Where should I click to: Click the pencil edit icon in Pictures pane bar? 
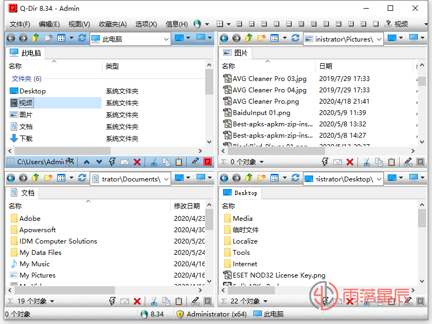click(408, 162)
